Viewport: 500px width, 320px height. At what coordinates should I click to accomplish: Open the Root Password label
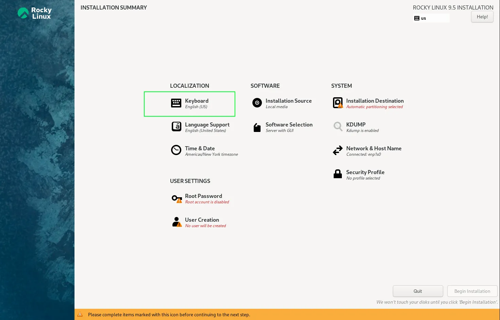coord(203,196)
